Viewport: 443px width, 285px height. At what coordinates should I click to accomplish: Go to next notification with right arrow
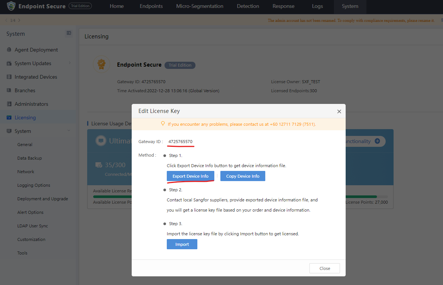click(x=19, y=20)
